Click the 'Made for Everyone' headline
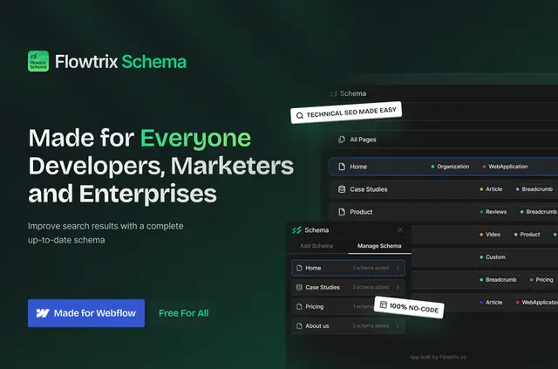The image size is (558, 369). point(139,138)
